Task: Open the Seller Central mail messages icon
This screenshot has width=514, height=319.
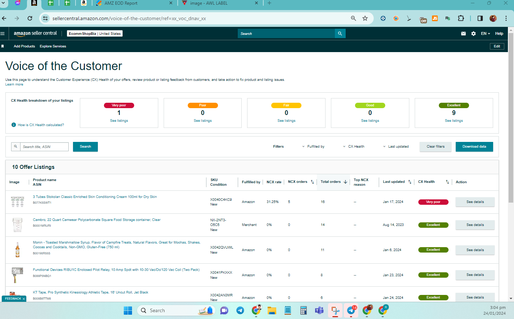Action: (x=463, y=33)
